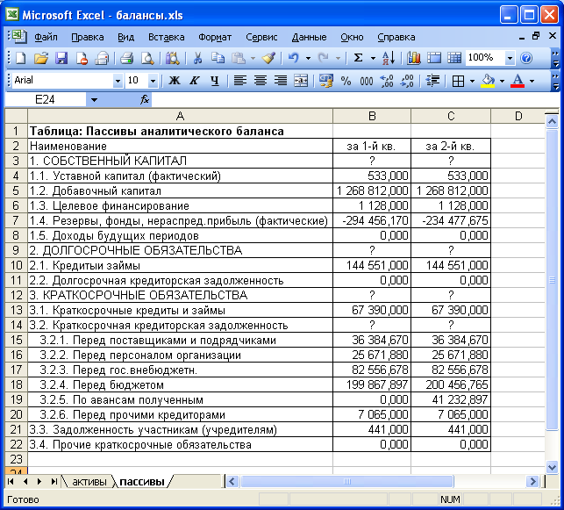Click the vertical scrollbar down arrow

pos(552,467)
